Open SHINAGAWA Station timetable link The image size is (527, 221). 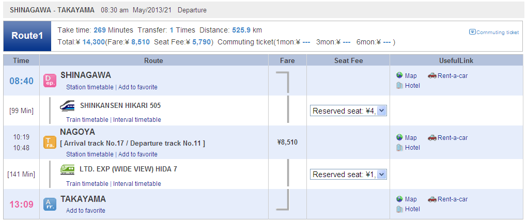[90, 87]
